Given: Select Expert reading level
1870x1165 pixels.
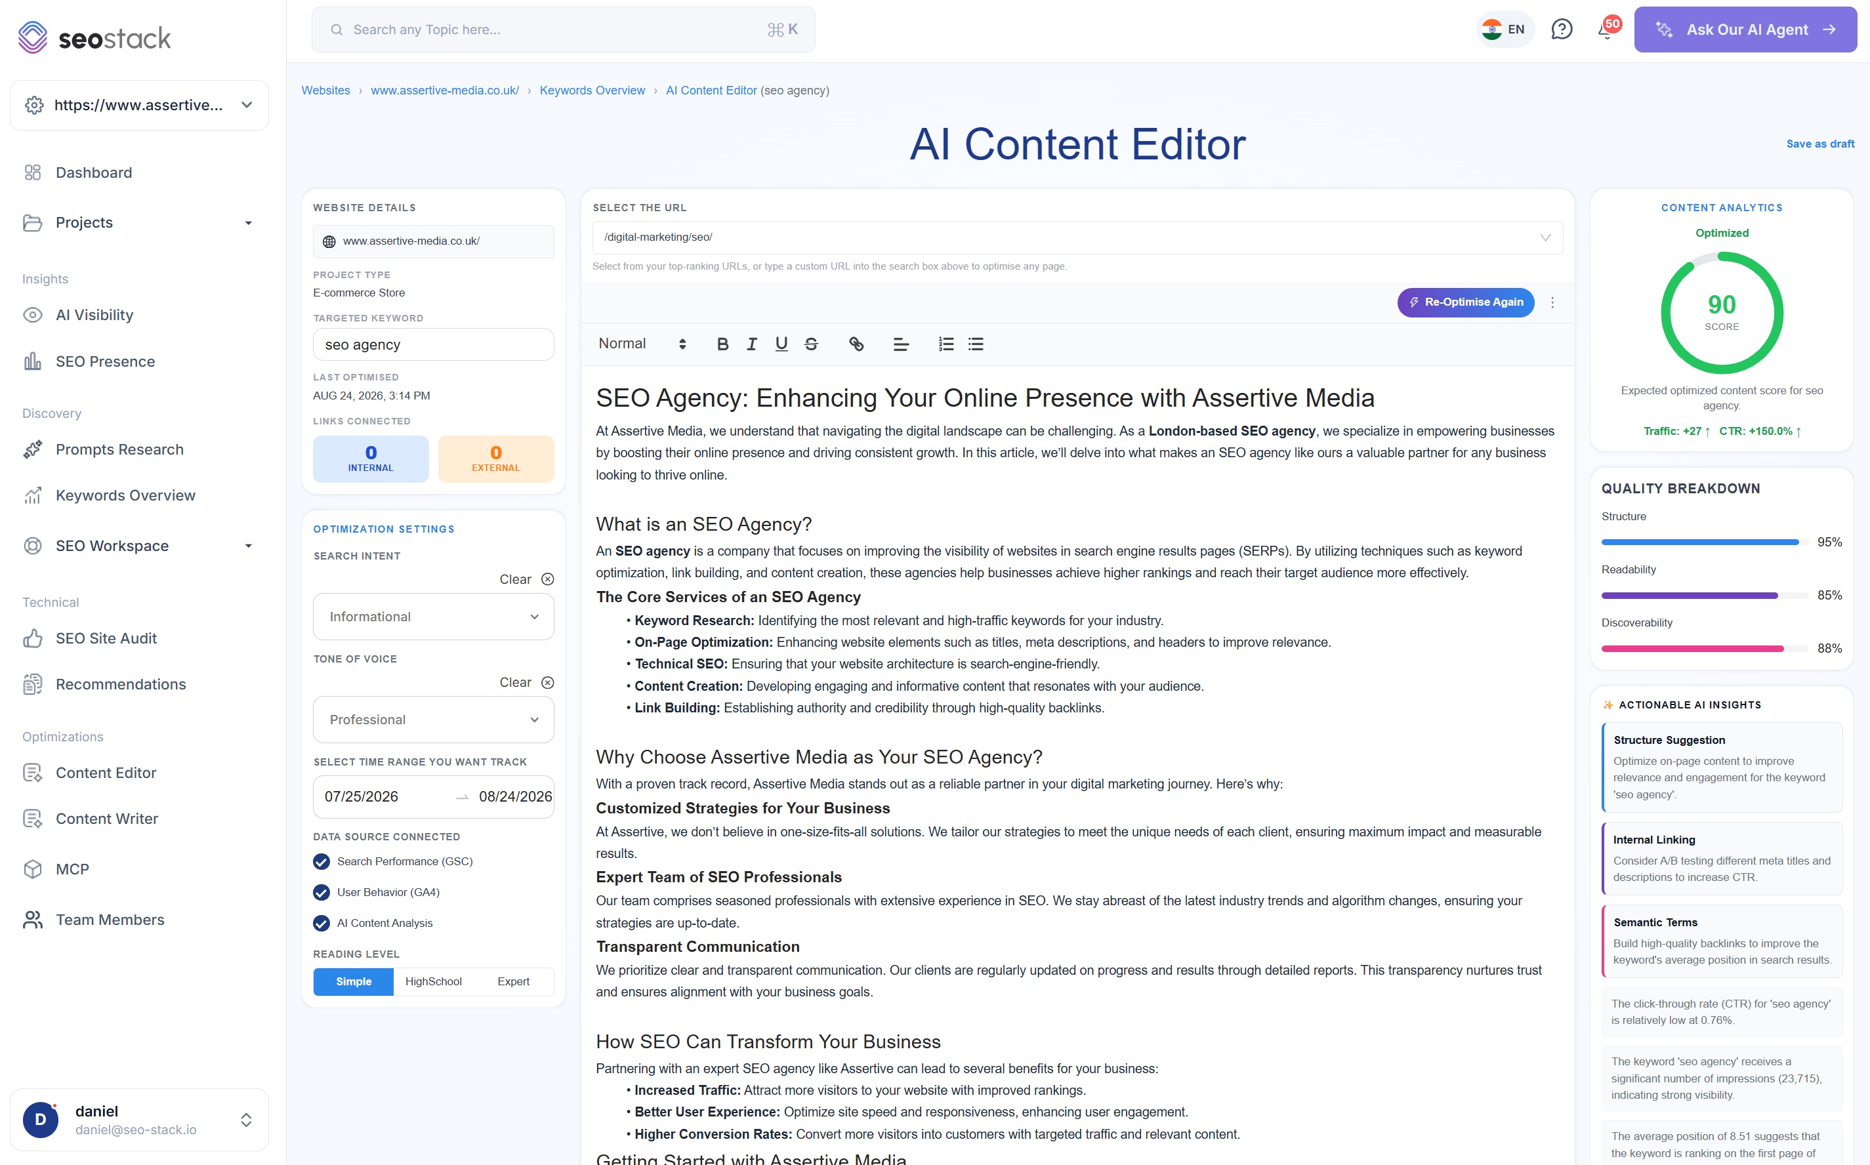Looking at the screenshot, I should (513, 981).
